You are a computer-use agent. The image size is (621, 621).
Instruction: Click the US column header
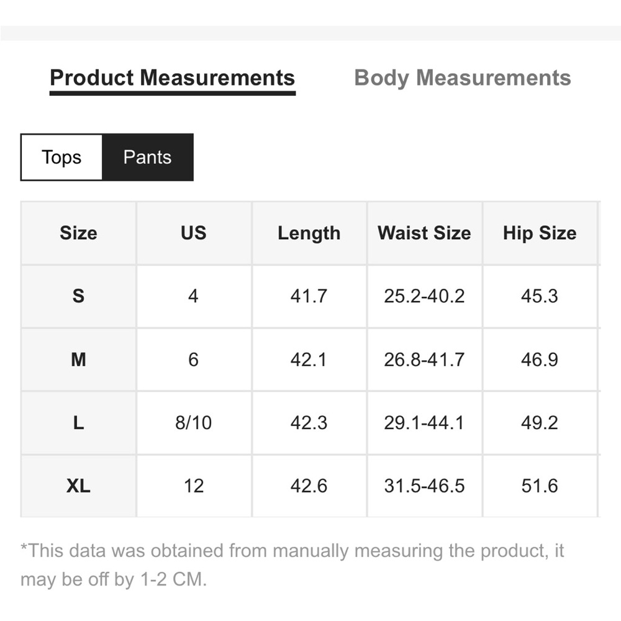[x=194, y=233]
